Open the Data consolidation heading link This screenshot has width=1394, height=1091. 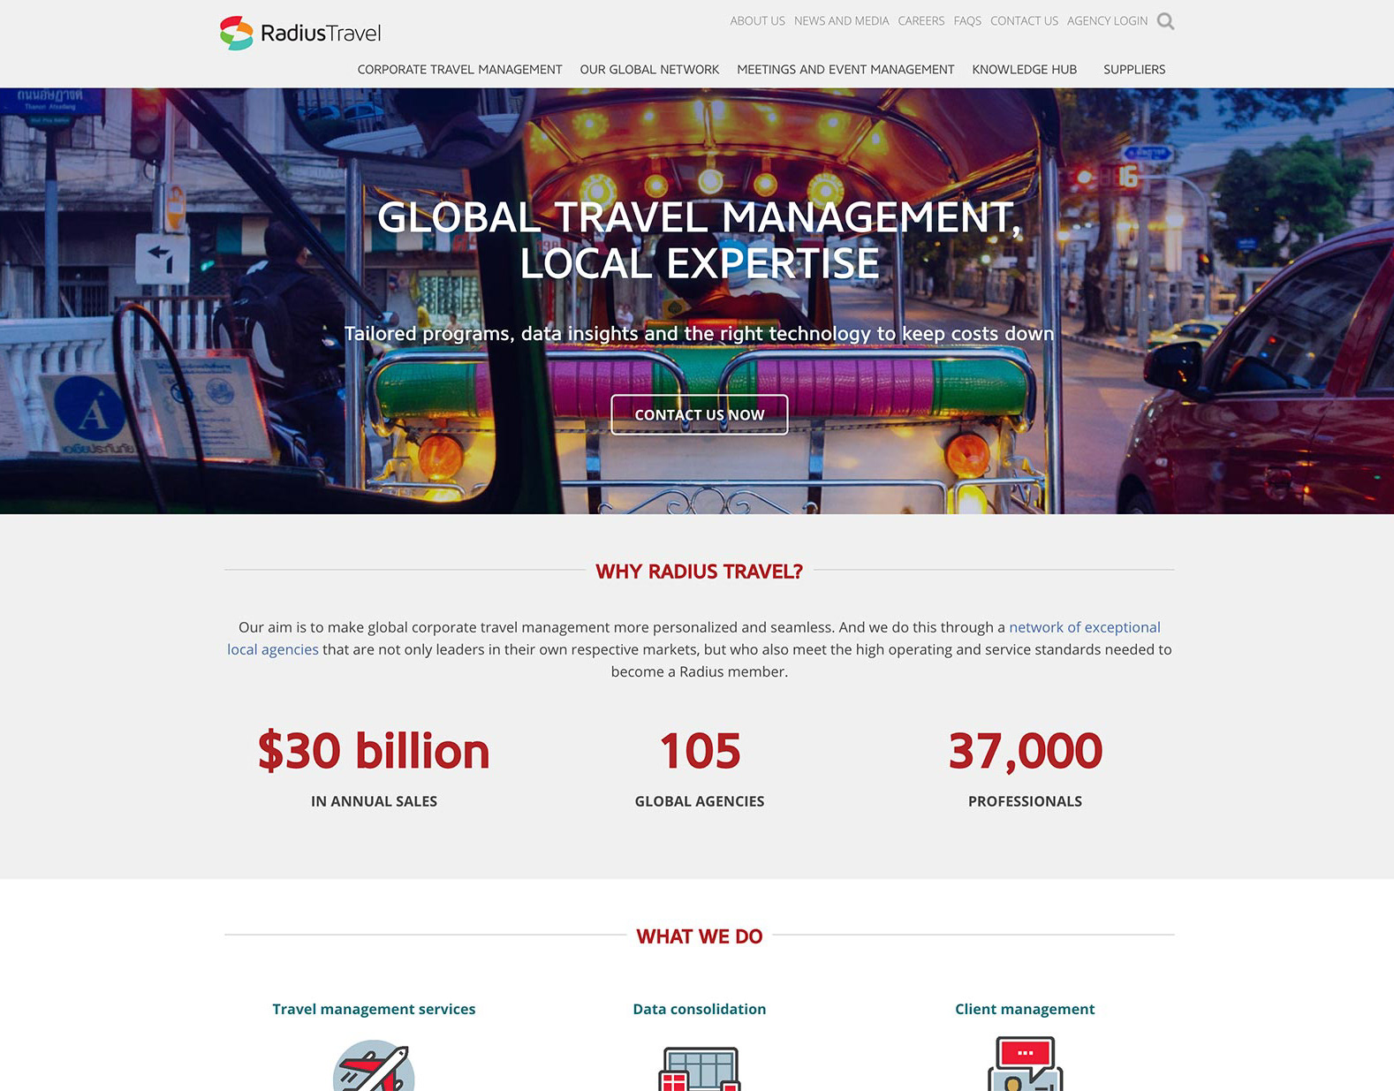(x=700, y=1009)
